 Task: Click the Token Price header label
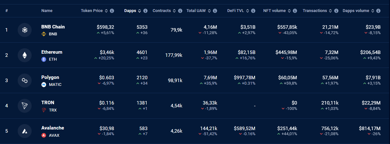click(92, 11)
